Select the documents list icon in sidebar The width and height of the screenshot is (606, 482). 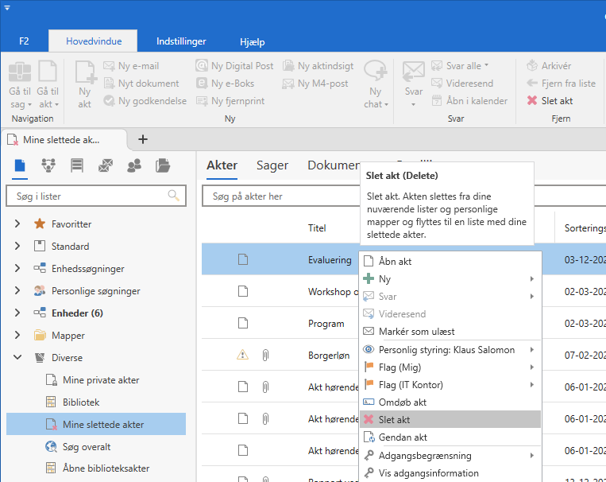20,165
